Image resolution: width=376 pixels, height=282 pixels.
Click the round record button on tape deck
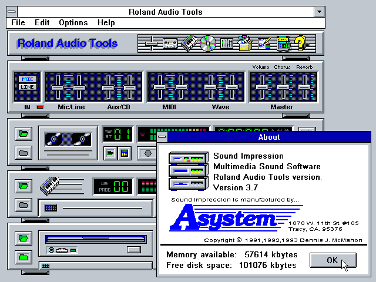pyautogui.click(x=147, y=153)
